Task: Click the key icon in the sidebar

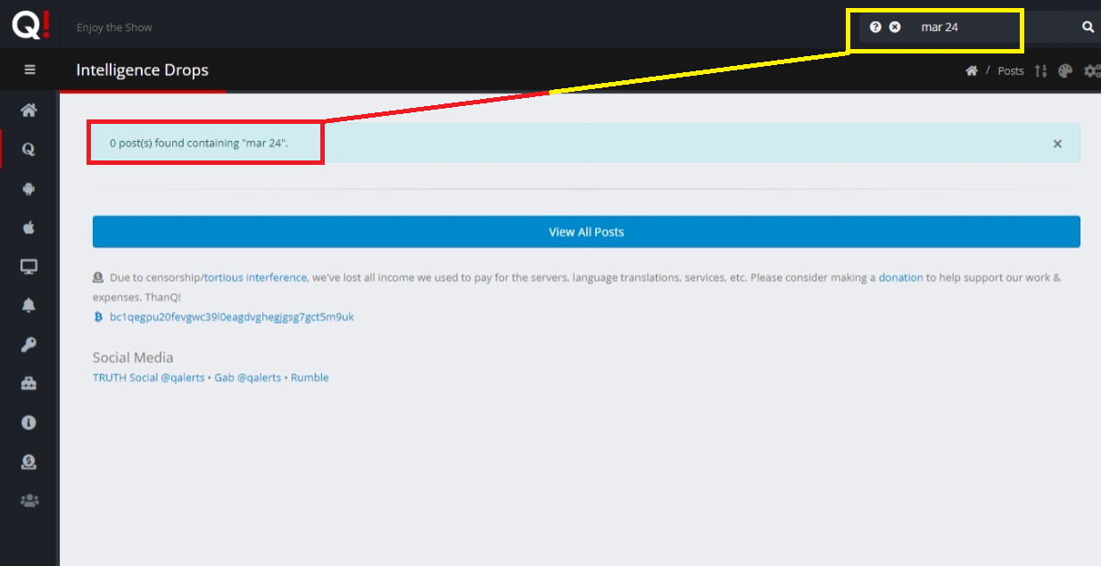Action: tap(29, 345)
